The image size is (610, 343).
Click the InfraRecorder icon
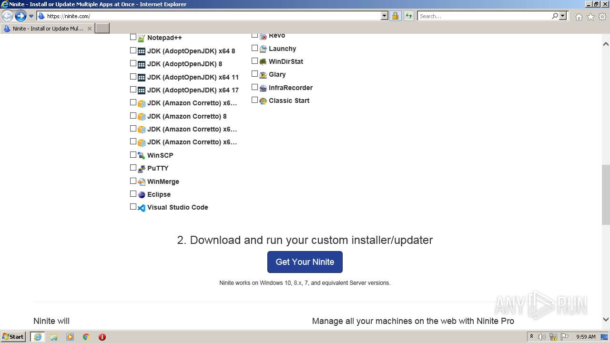pos(263,88)
